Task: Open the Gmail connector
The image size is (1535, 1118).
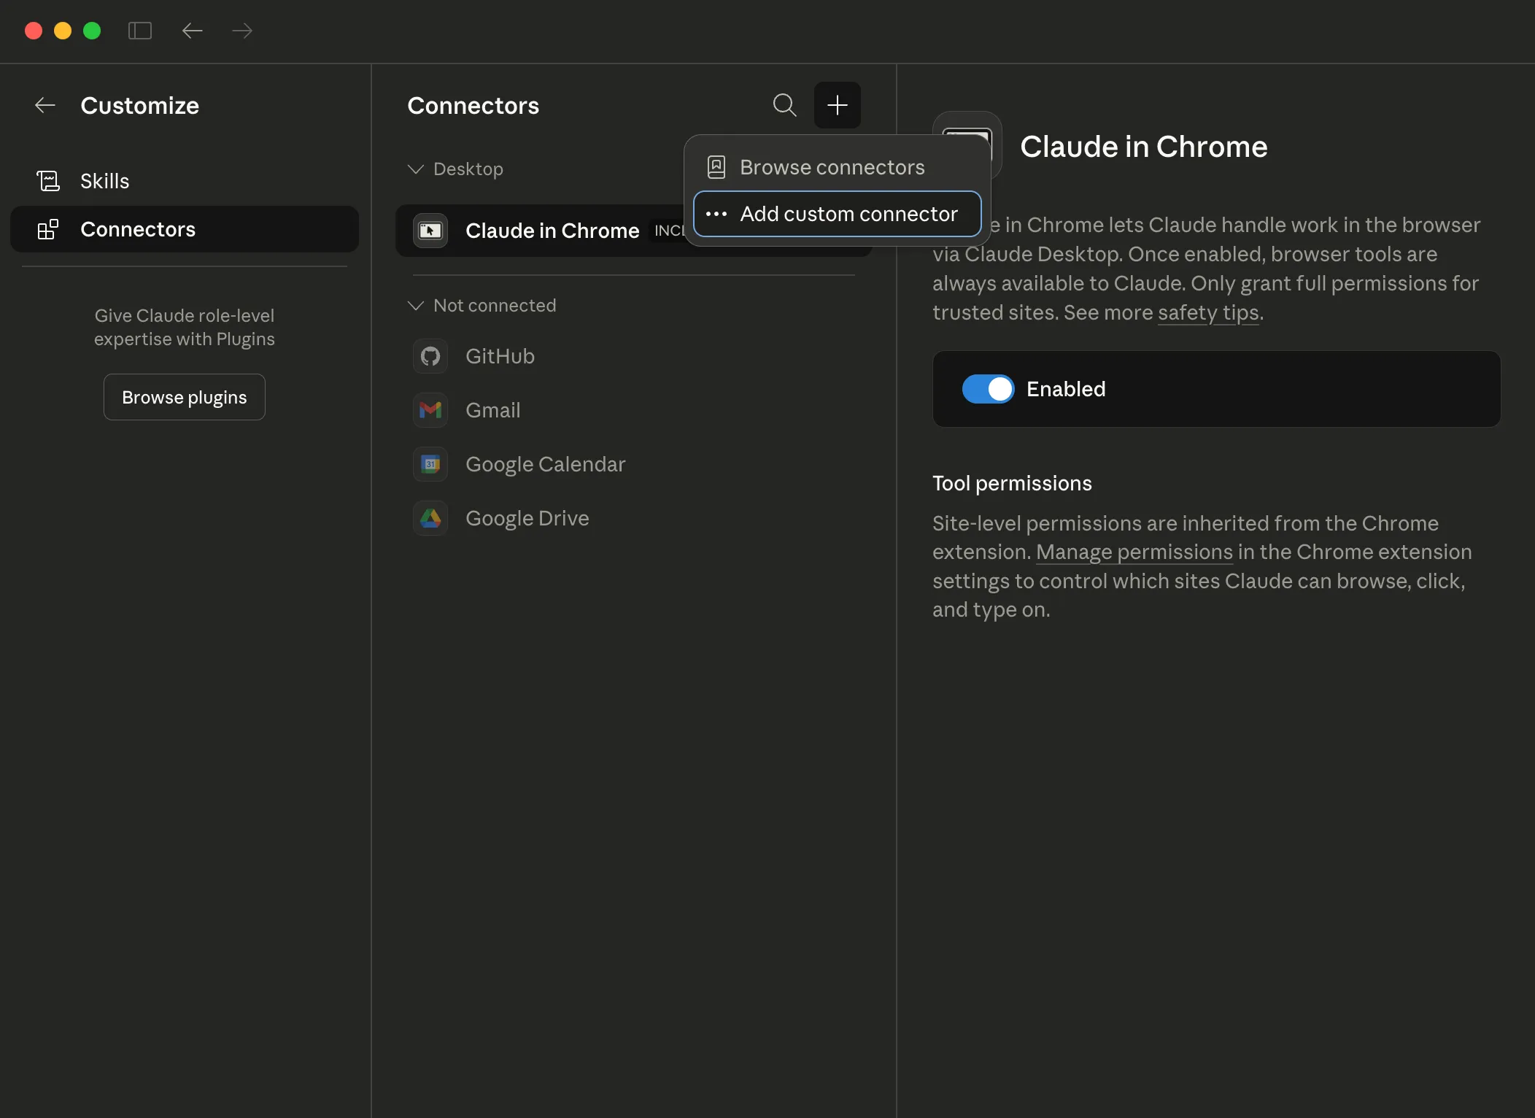Action: (x=492, y=410)
